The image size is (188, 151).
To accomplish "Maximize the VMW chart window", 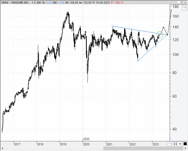I will (x=182, y=3).
